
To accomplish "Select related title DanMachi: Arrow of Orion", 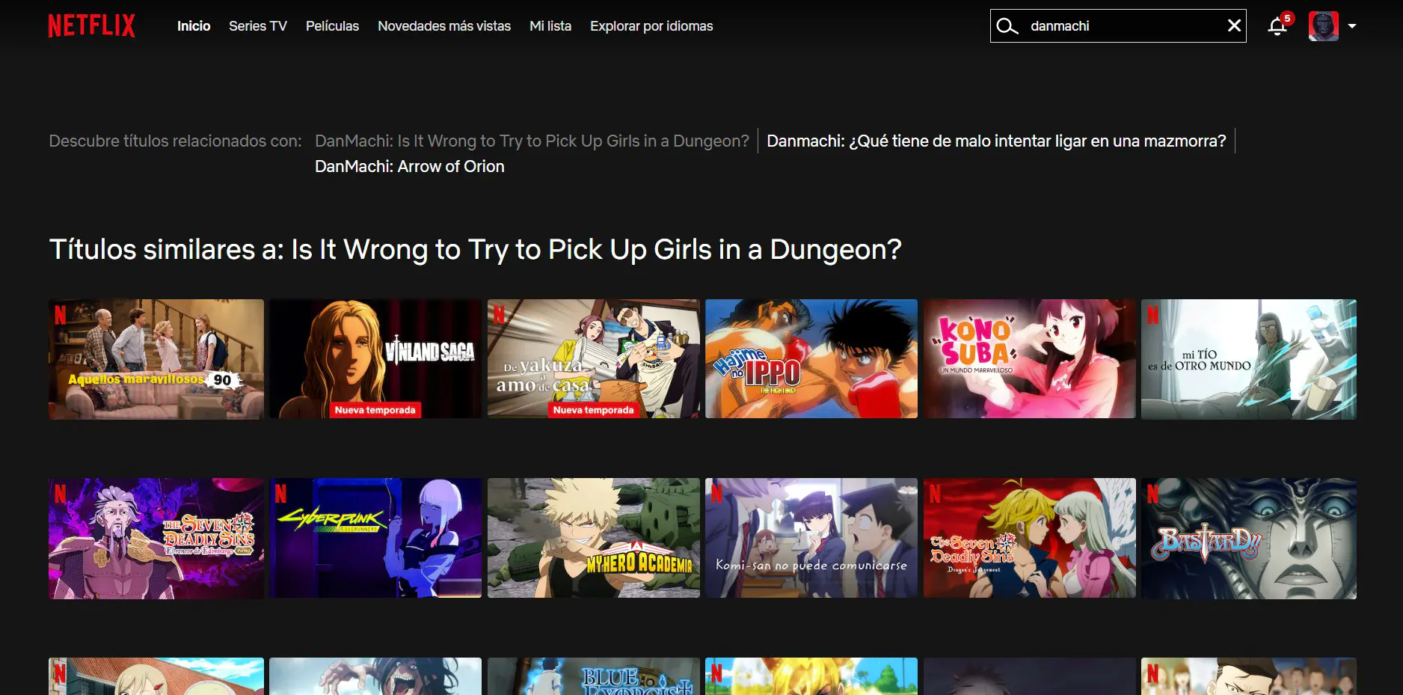I will point(410,166).
